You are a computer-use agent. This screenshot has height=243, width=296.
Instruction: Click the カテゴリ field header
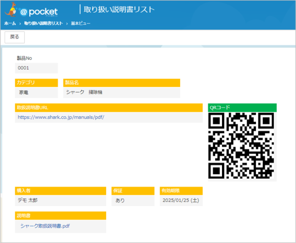coord(36,83)
